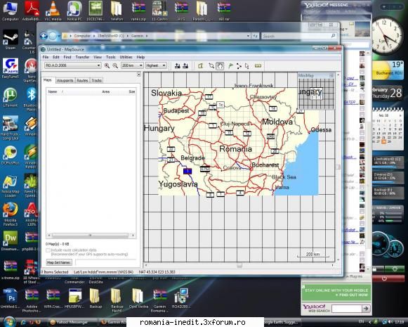
Task: Close the MiniMap overlay panel
Action: click(x=331, y=75)
